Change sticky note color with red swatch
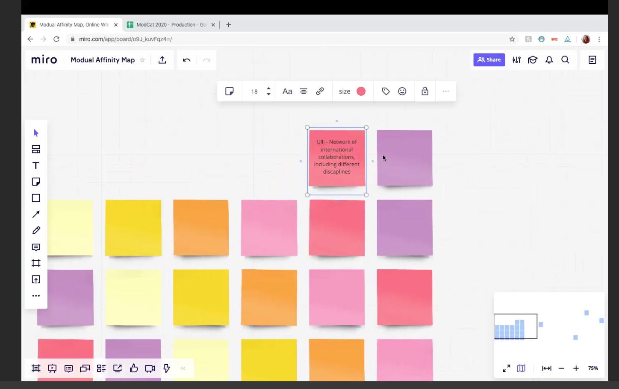619x389 pixels. (x=361, y=91)
